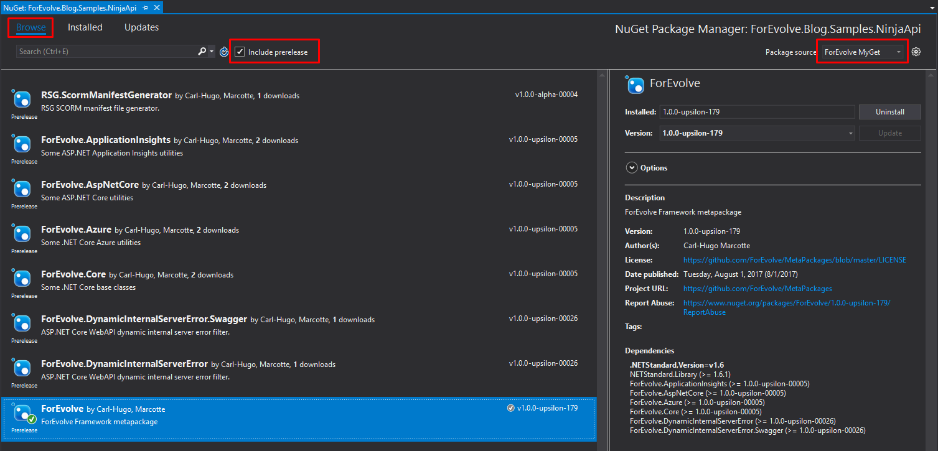Screen dimensions: 938x451
Task: Select ForEvolve.DynamicInternalServerError package title
Action: (124, 364)
